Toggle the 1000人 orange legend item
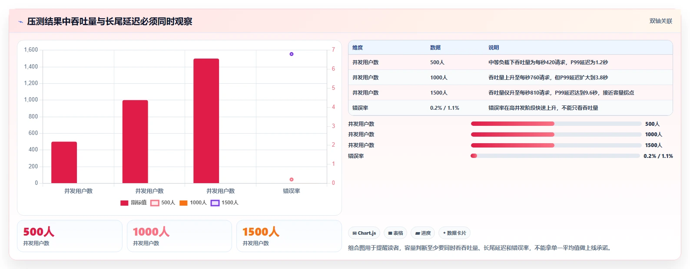The image size is (690, 269). (x=193, y=203)
